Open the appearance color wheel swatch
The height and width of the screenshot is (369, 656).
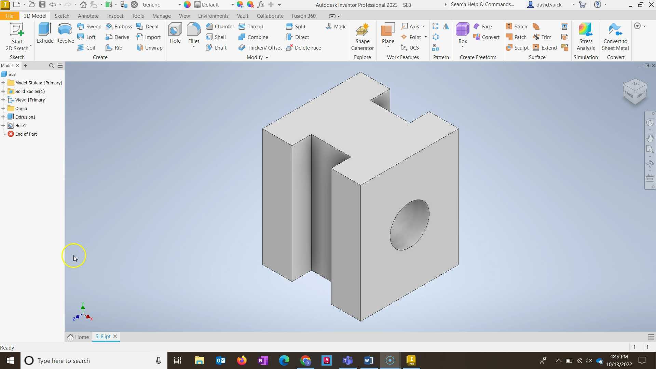pyautogui.click(x=187, y=5)
